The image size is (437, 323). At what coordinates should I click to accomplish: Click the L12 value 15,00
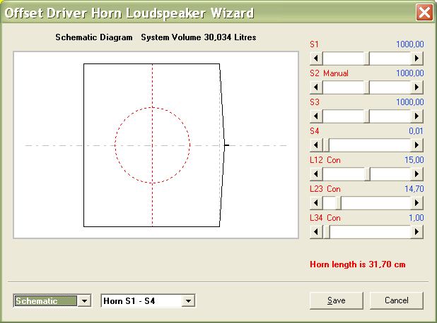tap(414, 160)
